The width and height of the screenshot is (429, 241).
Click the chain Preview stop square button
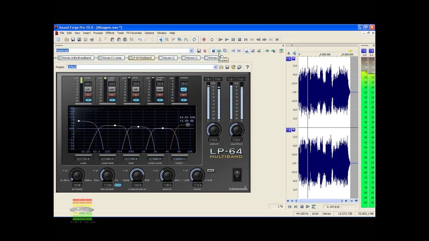213,51
